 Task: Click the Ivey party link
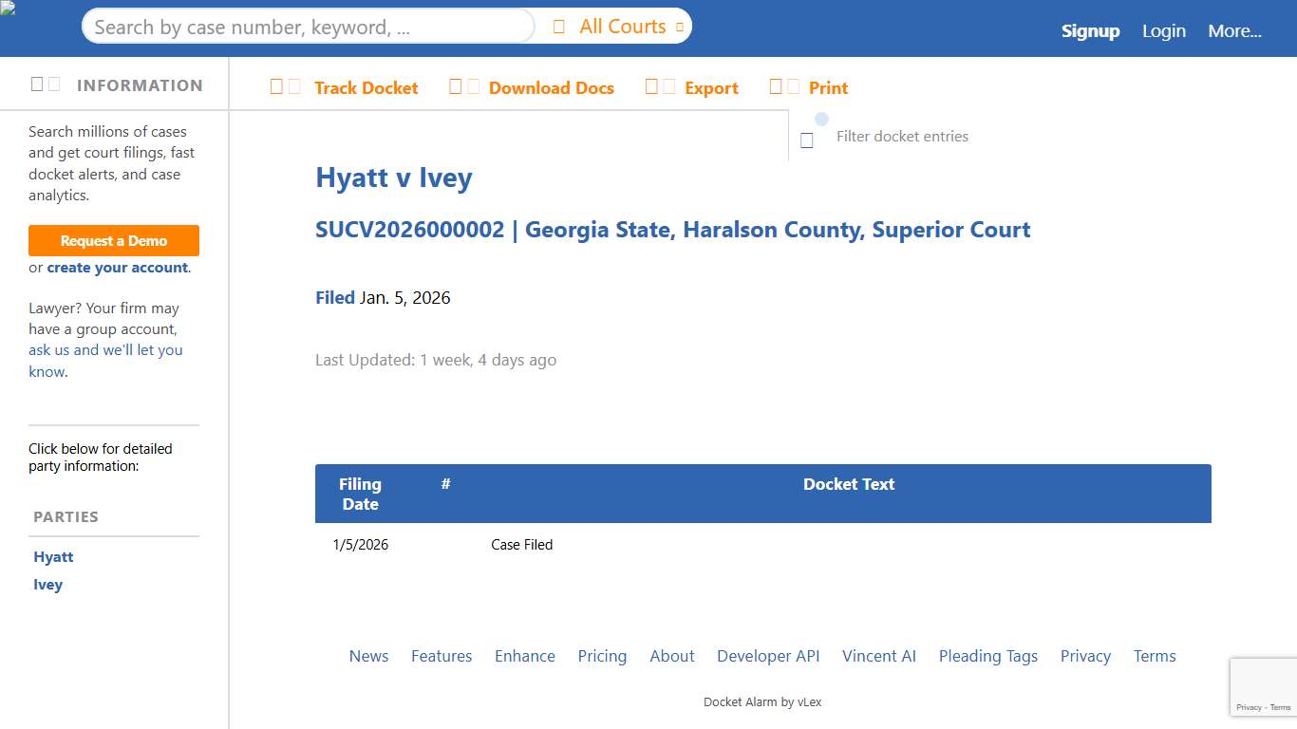coord(47,584)
